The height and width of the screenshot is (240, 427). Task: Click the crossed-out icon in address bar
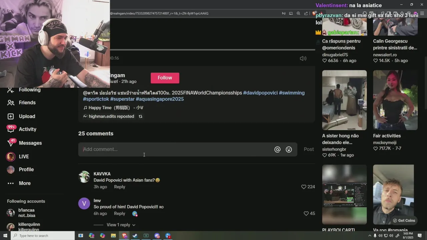[x=284, y=13]
